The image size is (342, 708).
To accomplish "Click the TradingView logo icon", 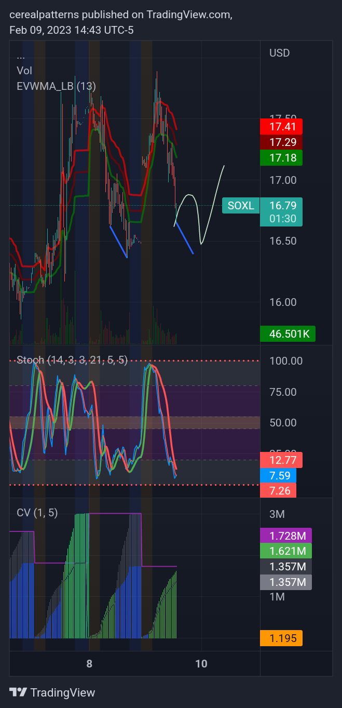I will [x=18, y=692].
